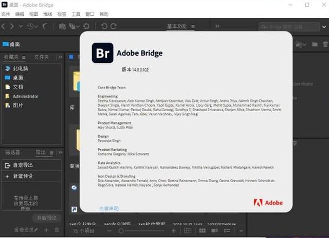329x238 pixels.
Task: Expand hidden tabs beside 导出 panel
Action: 60,152
